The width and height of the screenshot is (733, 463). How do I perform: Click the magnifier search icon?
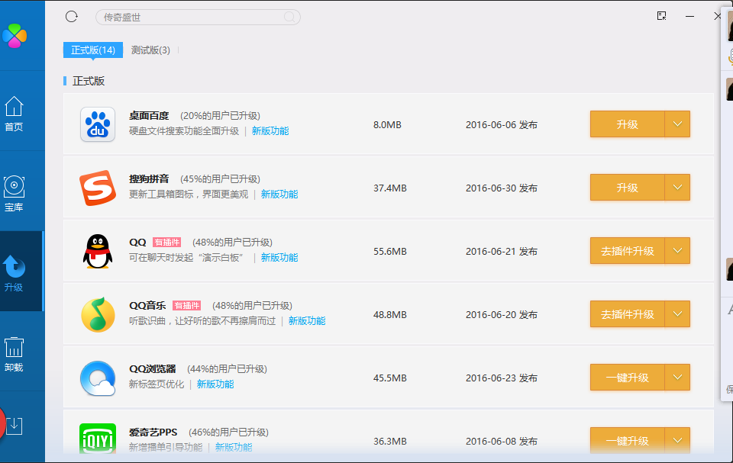[289, 18]
